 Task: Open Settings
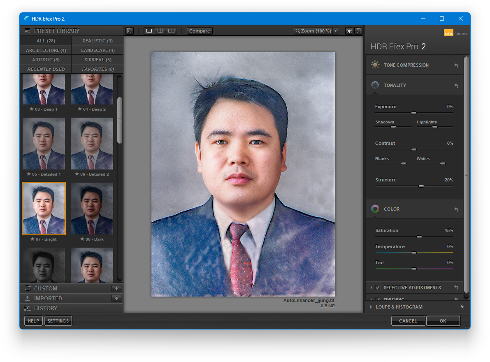point(58,321)
